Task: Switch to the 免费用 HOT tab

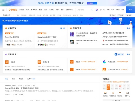Action: 31,79
